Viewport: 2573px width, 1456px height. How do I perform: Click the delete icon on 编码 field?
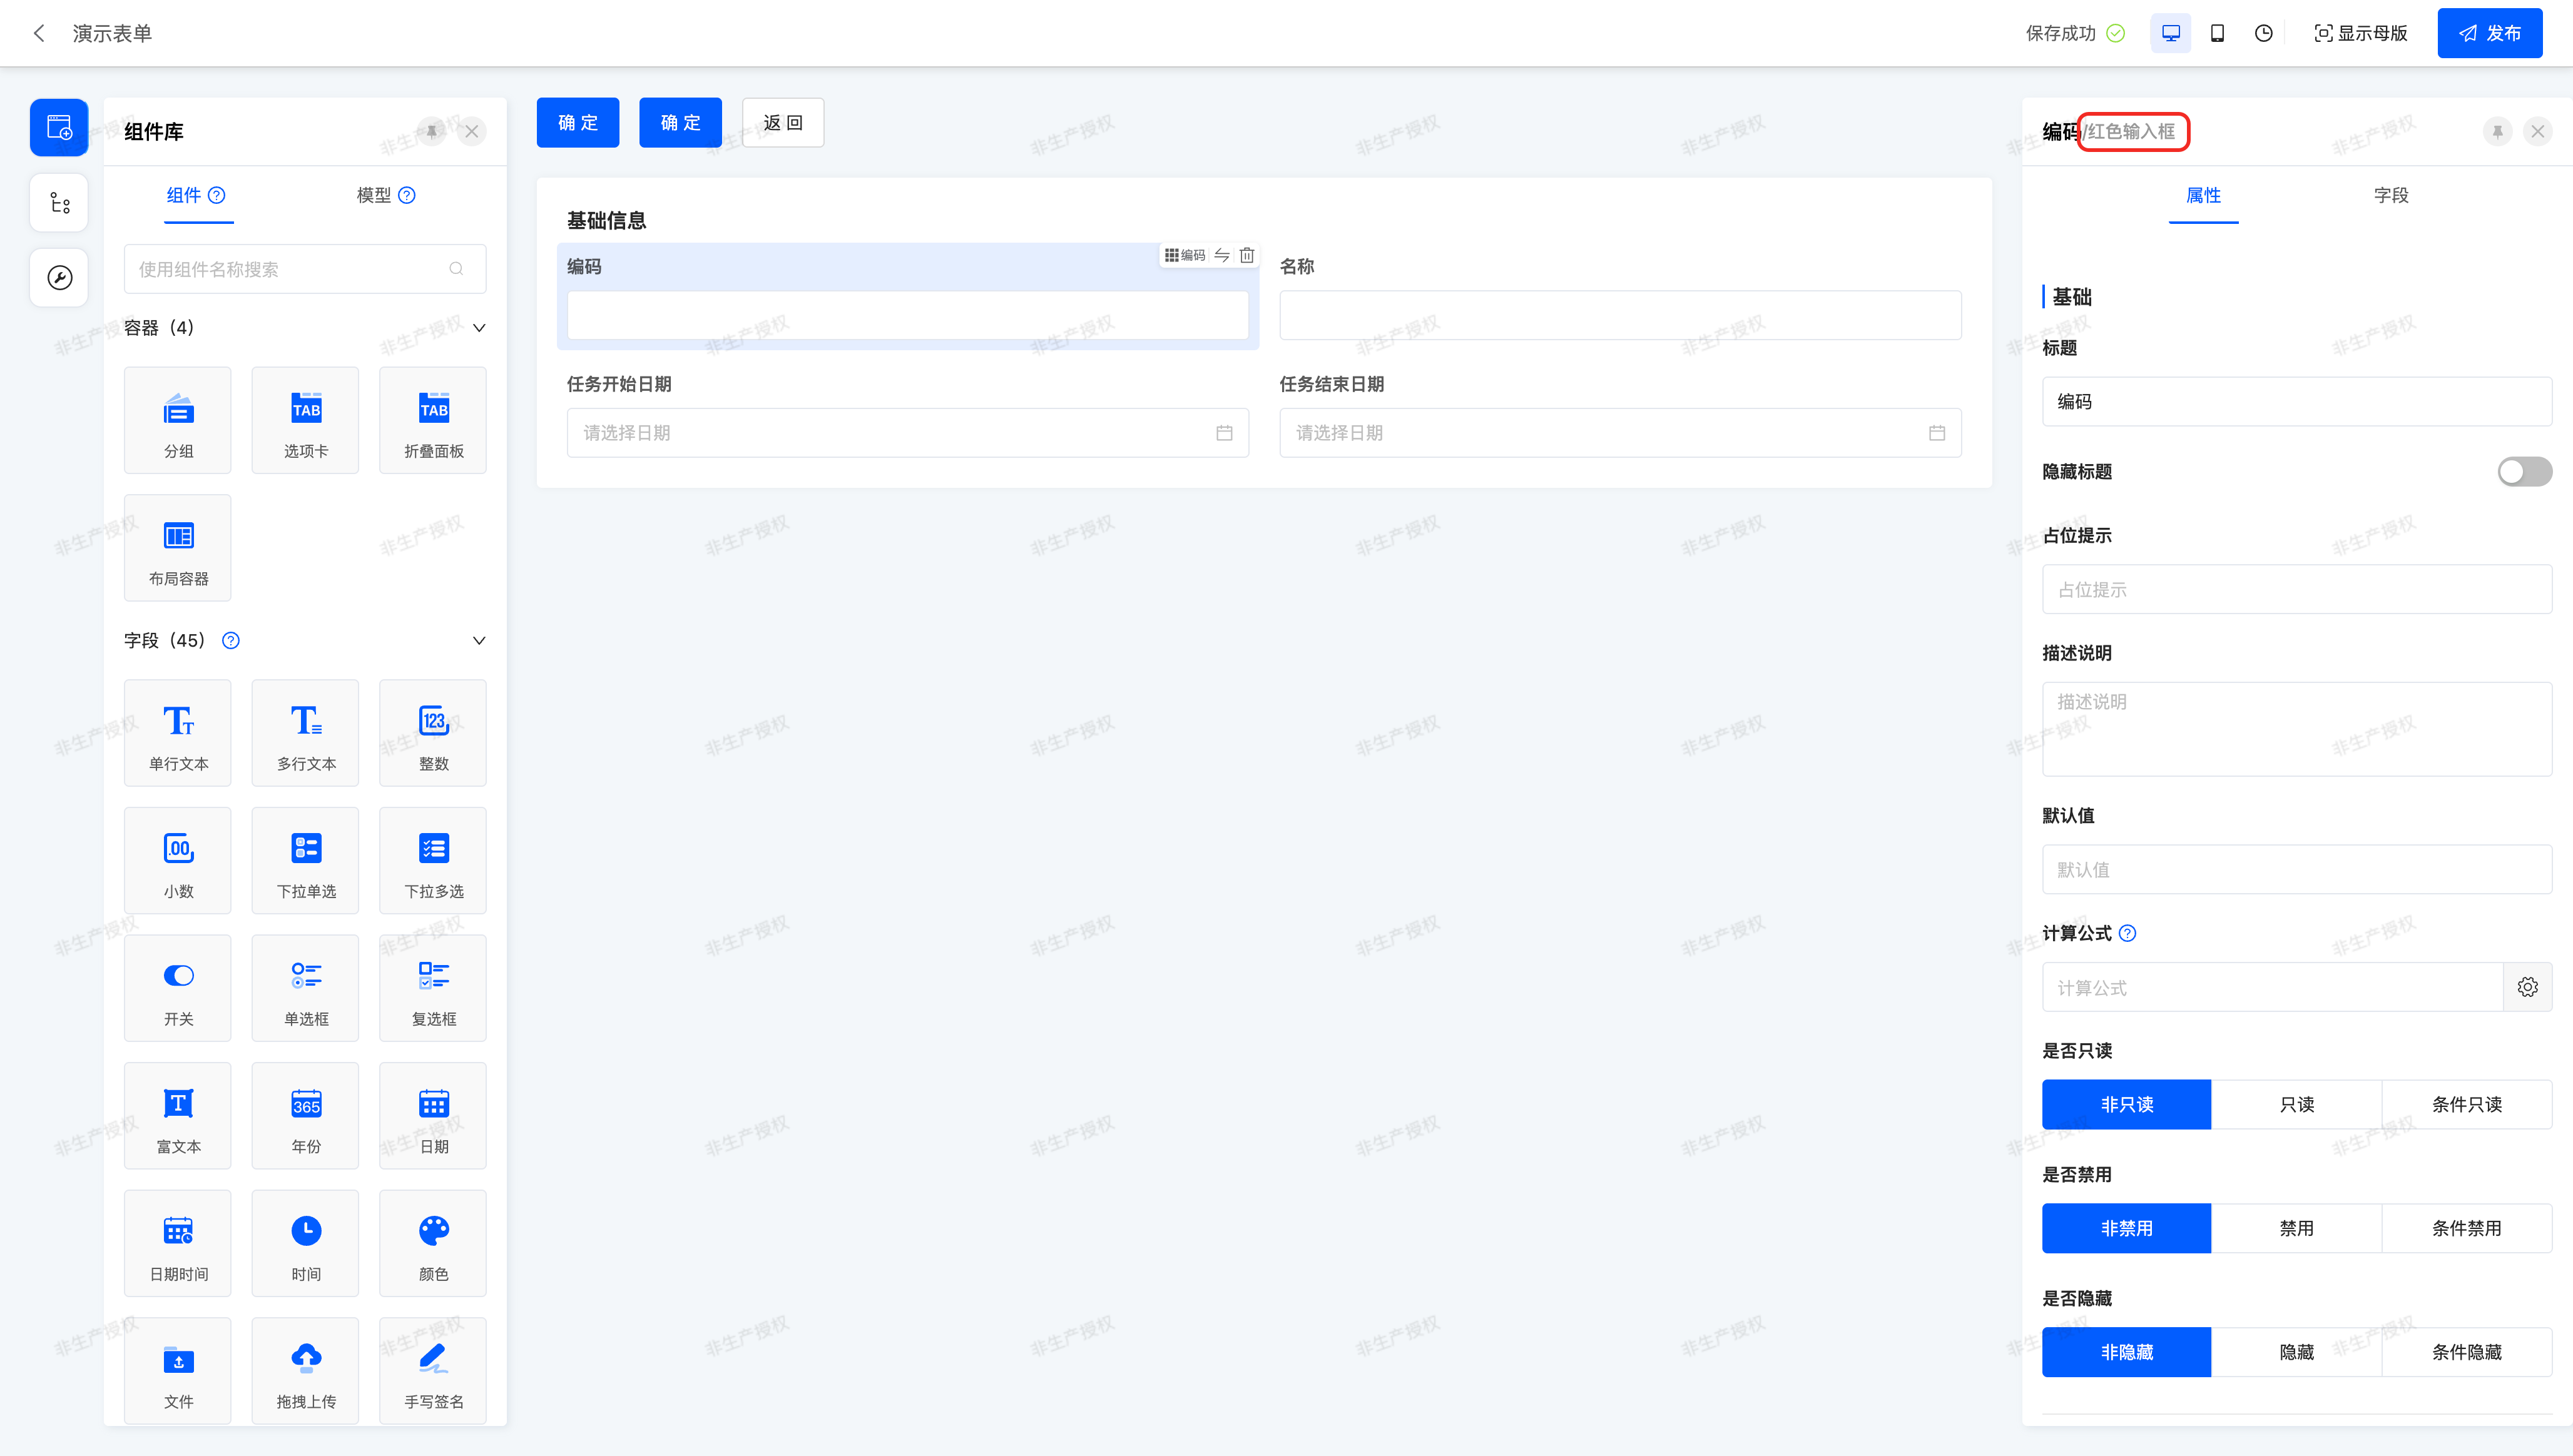point(1246,255)
